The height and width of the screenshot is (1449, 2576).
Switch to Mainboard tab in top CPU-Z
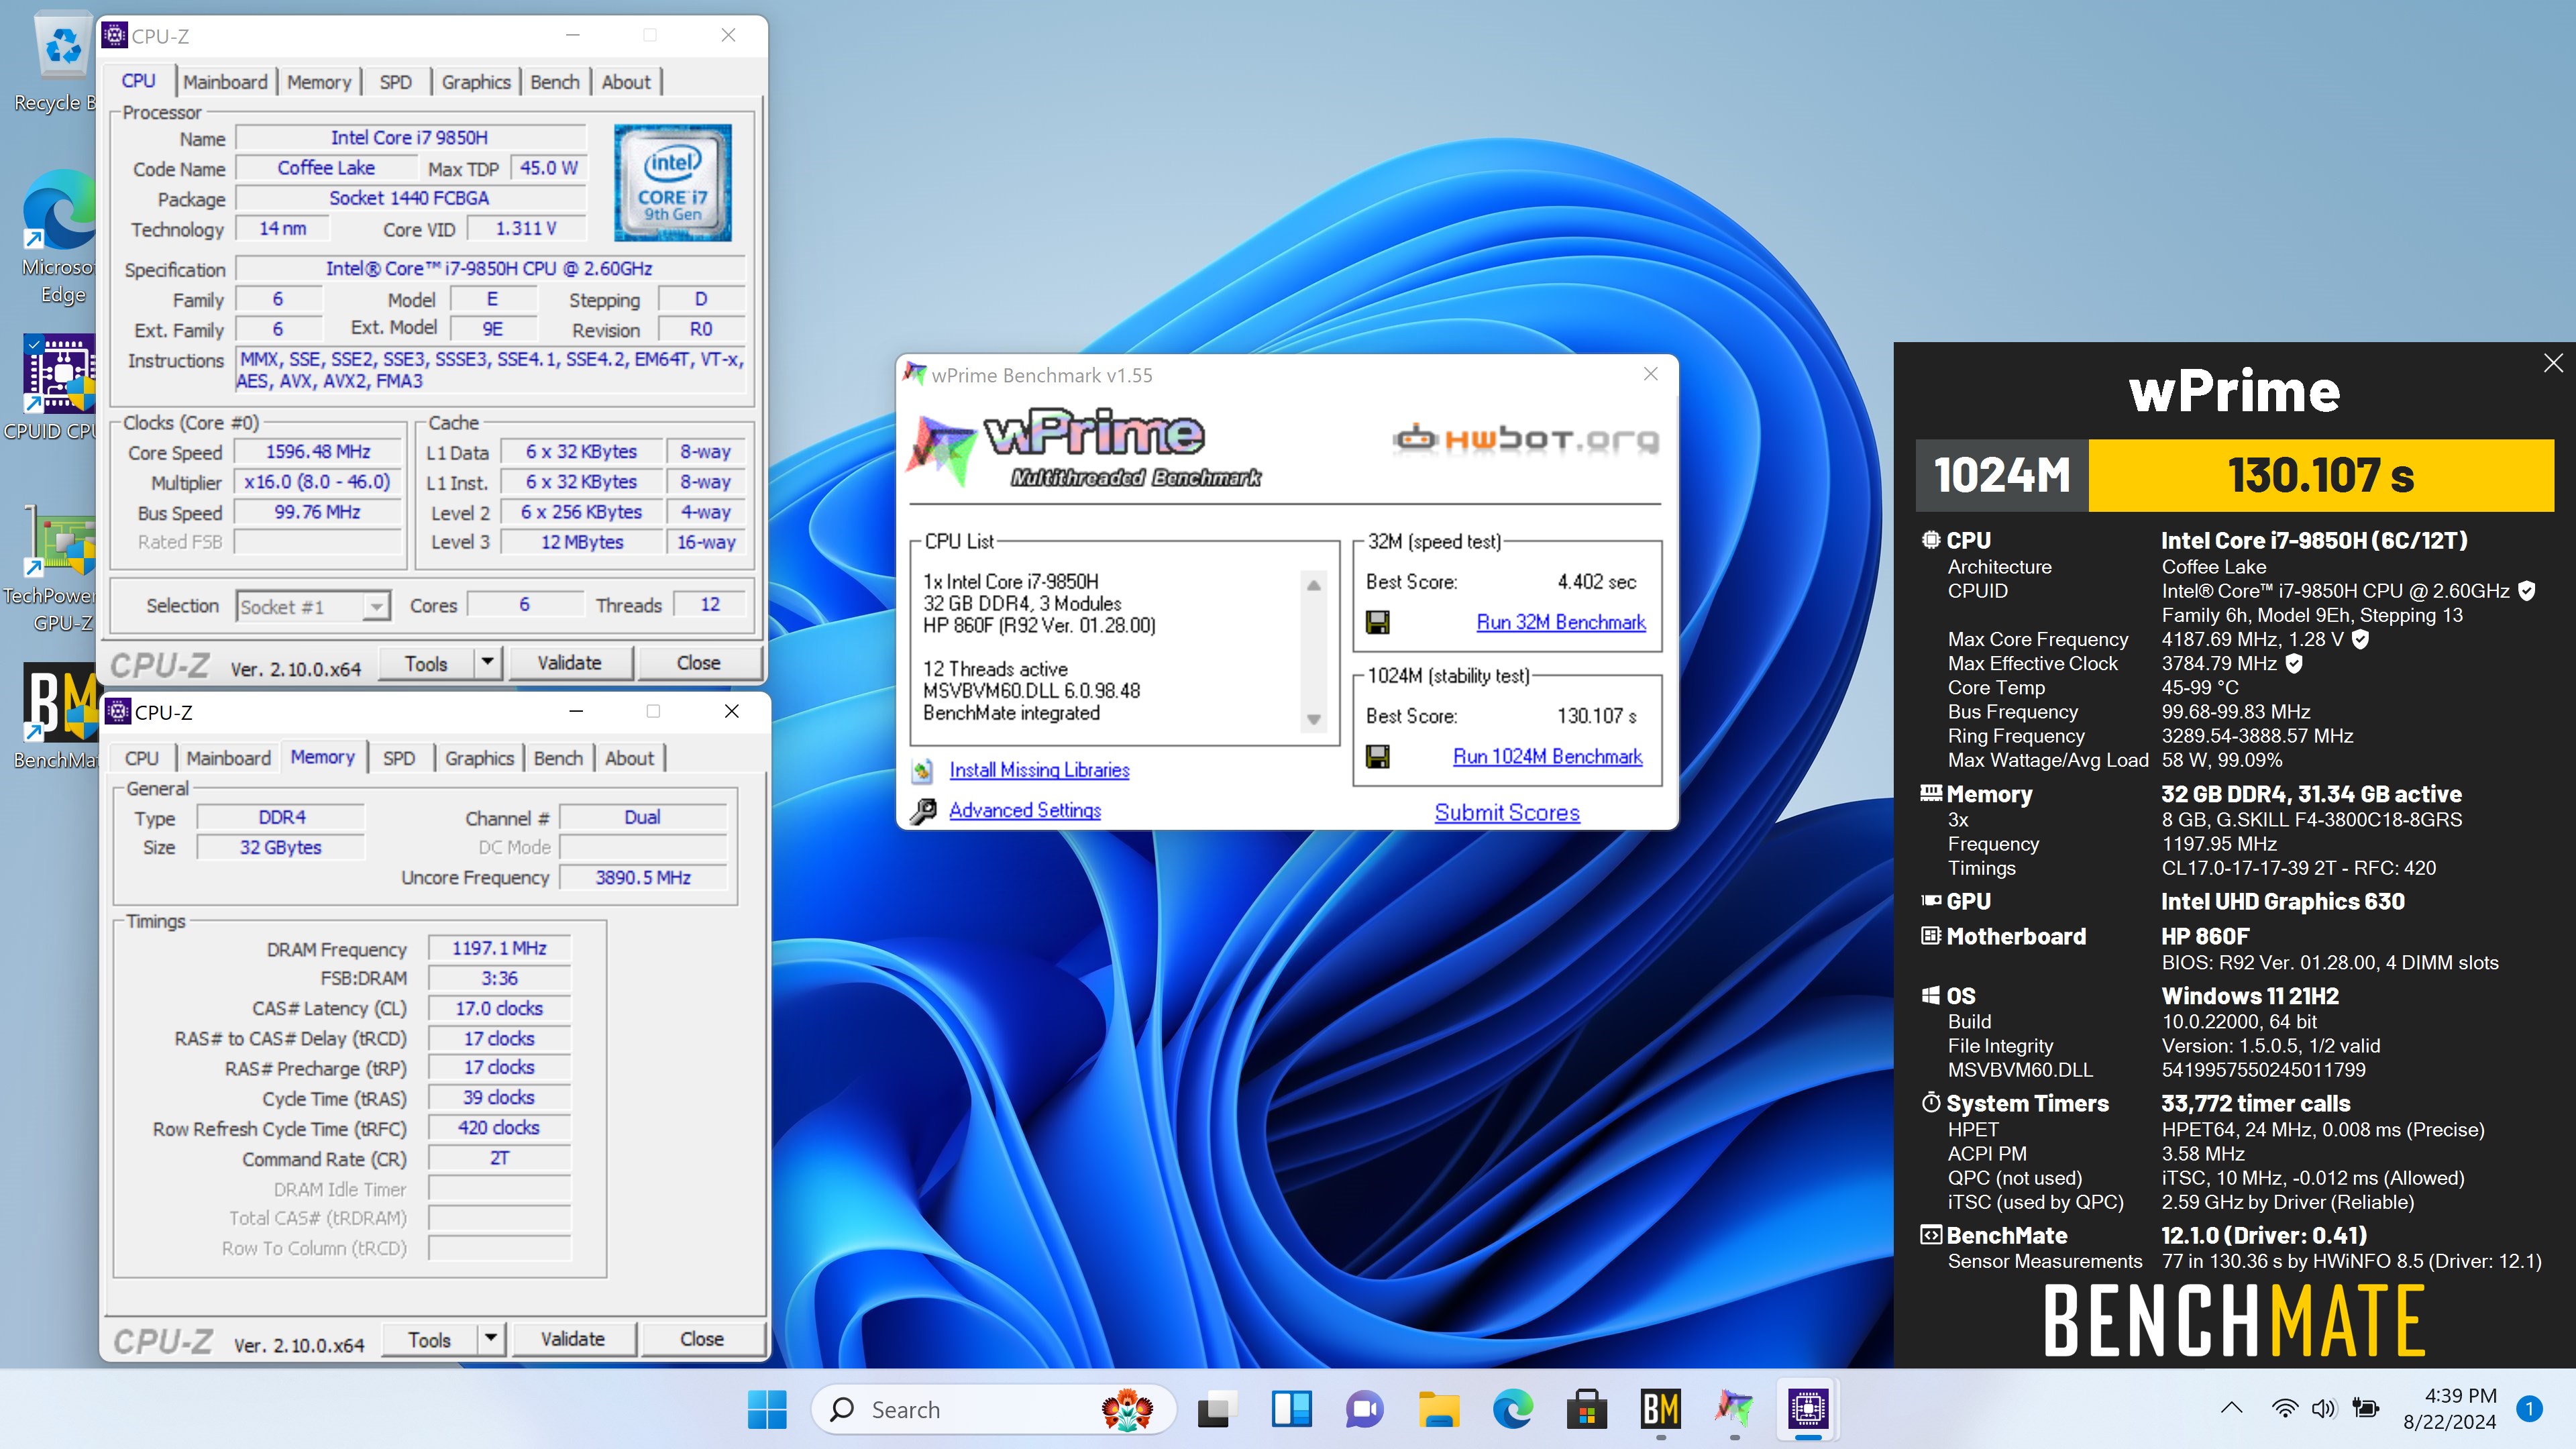click(225, 82)
